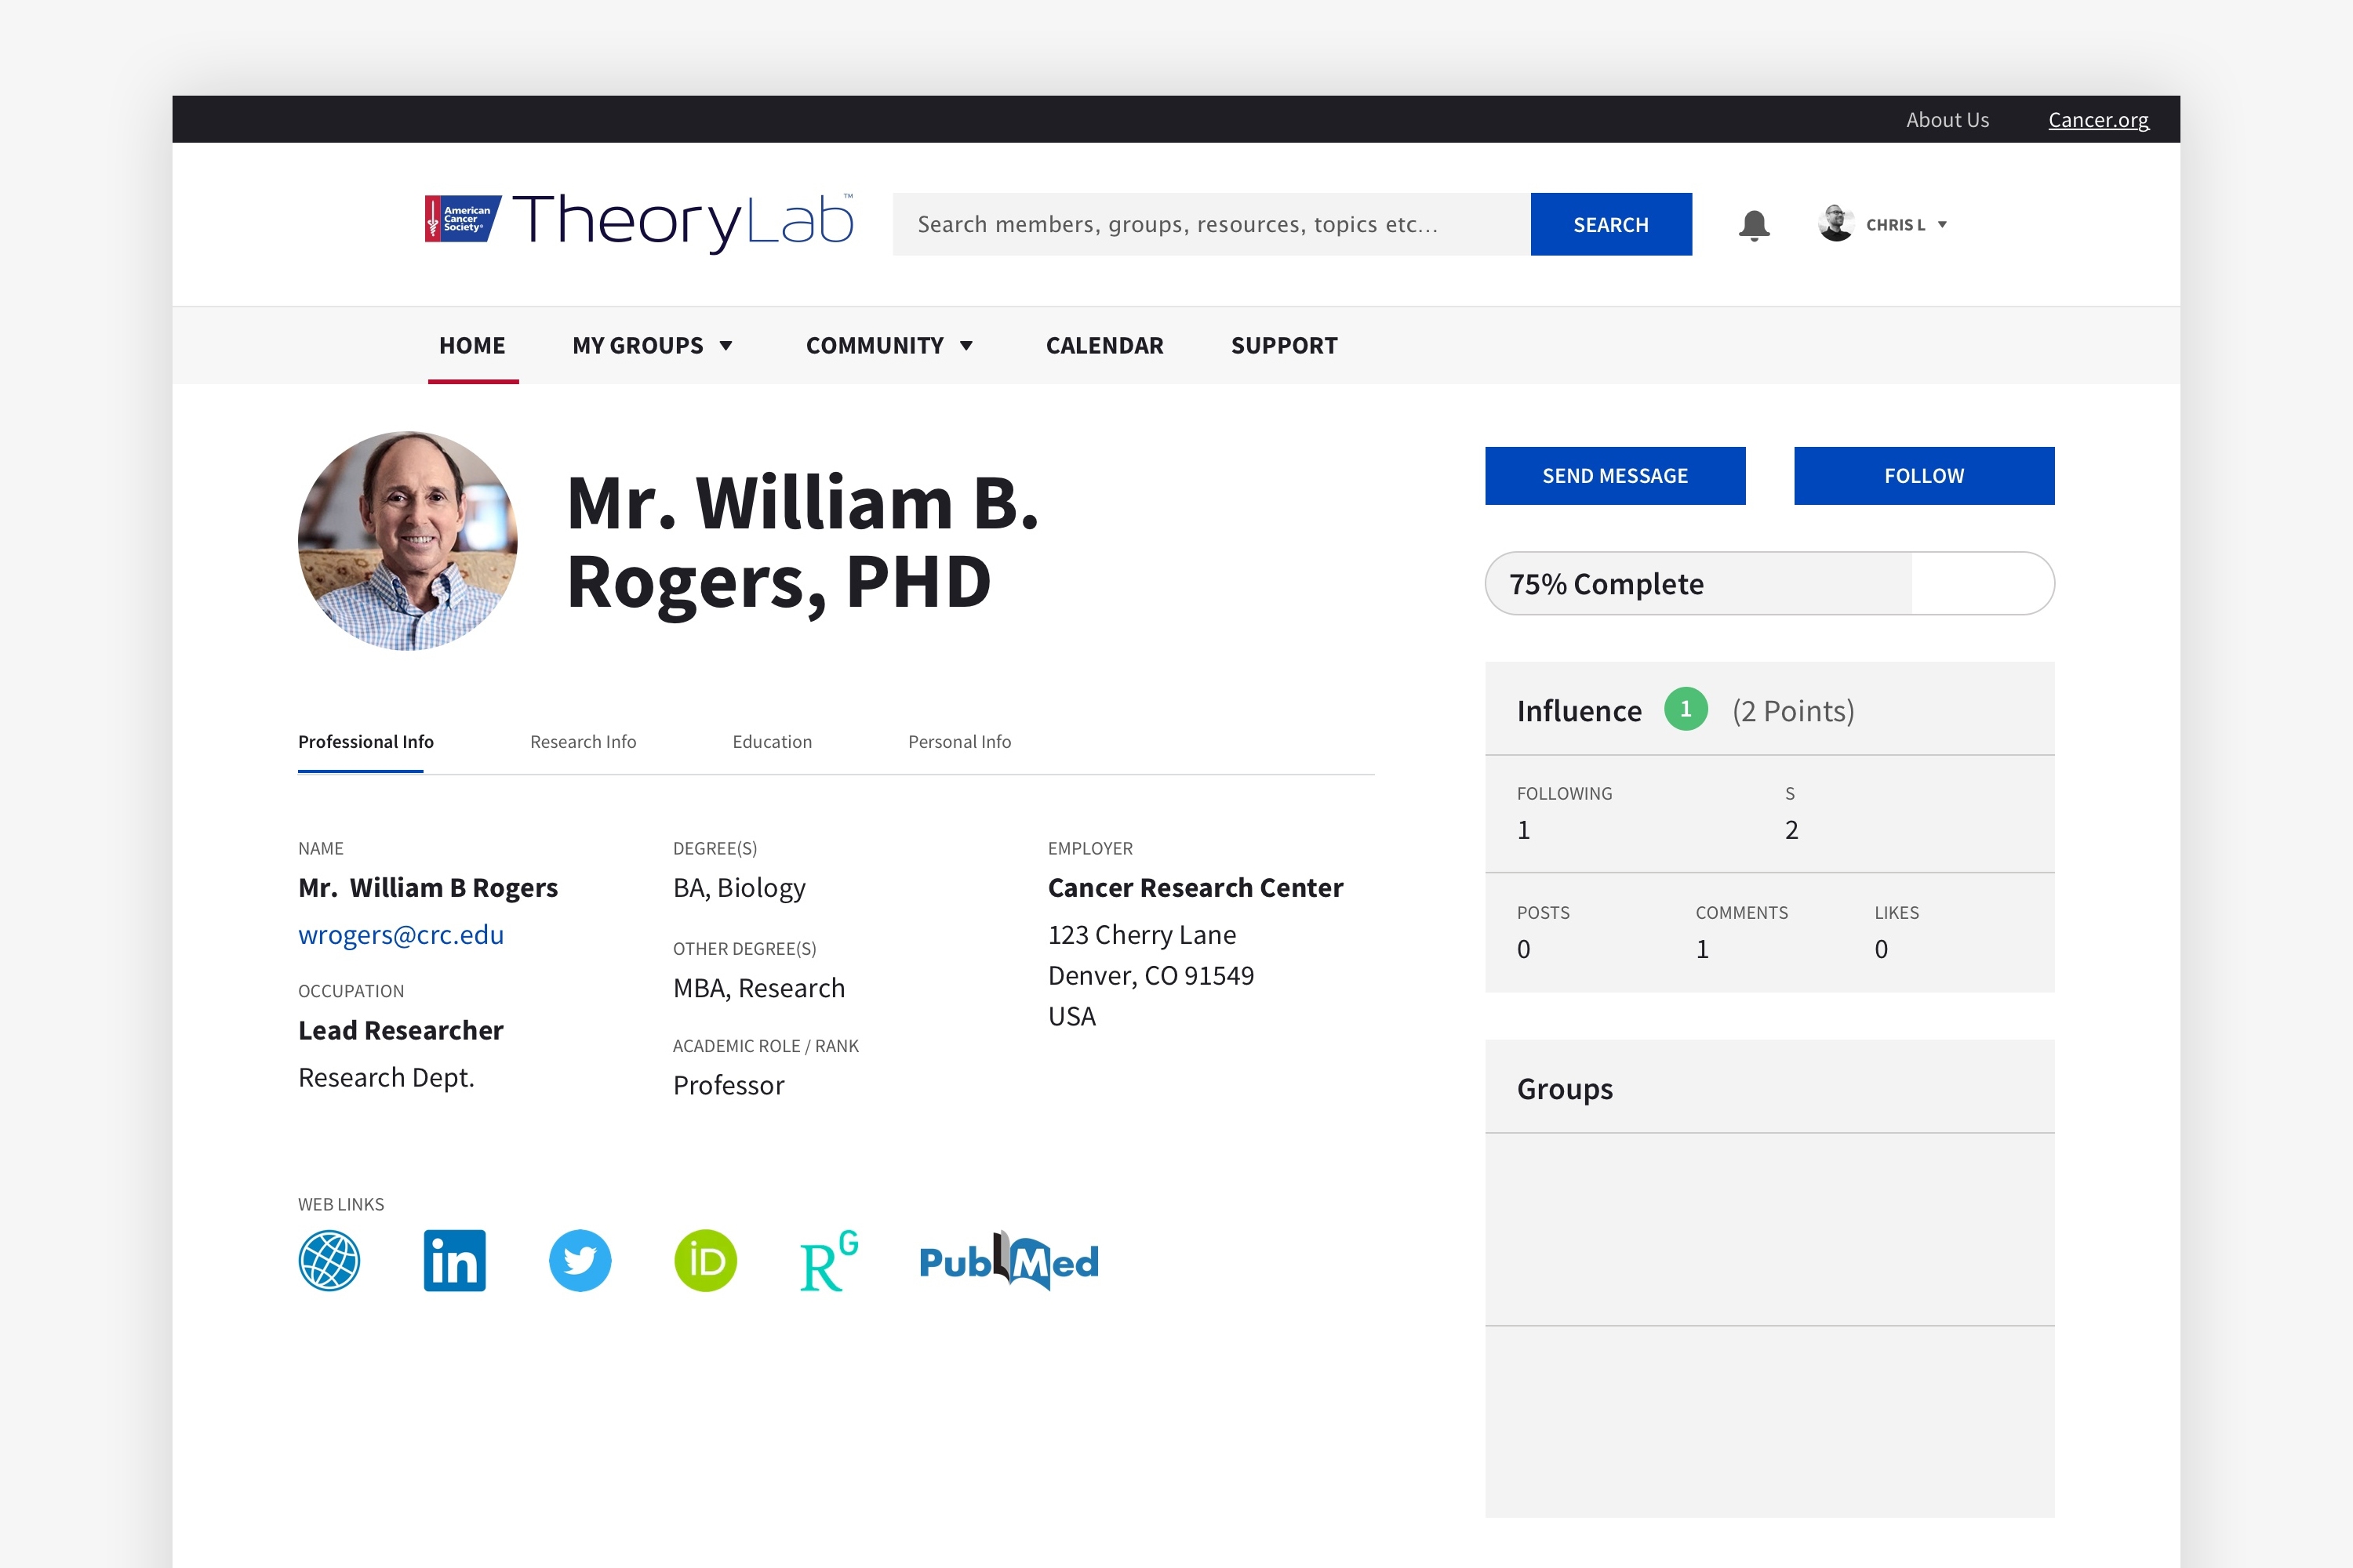Expand the Chris L account dropdown
The height and width of the screenshot is (1568, 2353).
pyautogui.click(x=1942, y=225)
